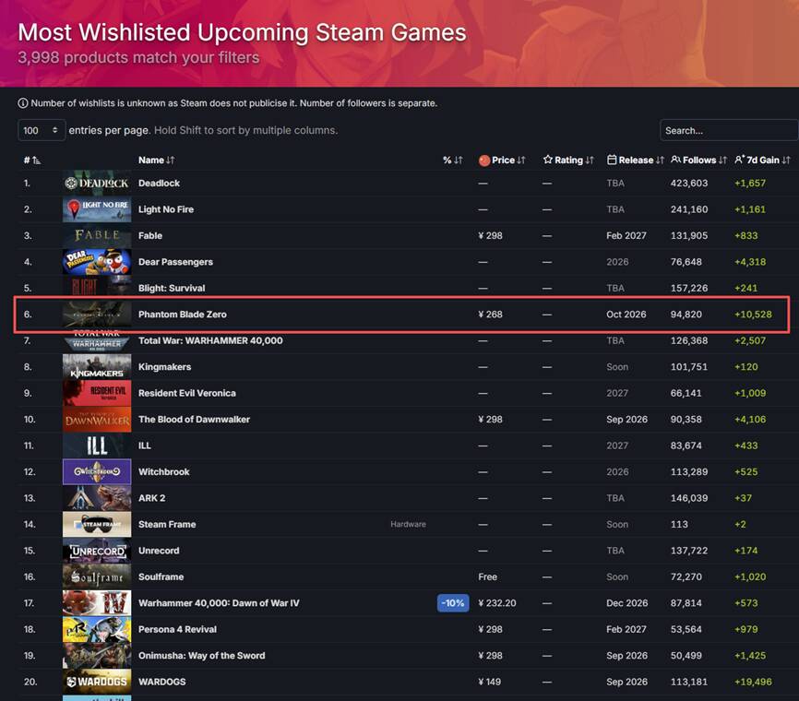The width and height of the screenshot is (799, 701).
Task: Click the +10,528 gain for Phantom Blade Zero
Action: (753, 315)
